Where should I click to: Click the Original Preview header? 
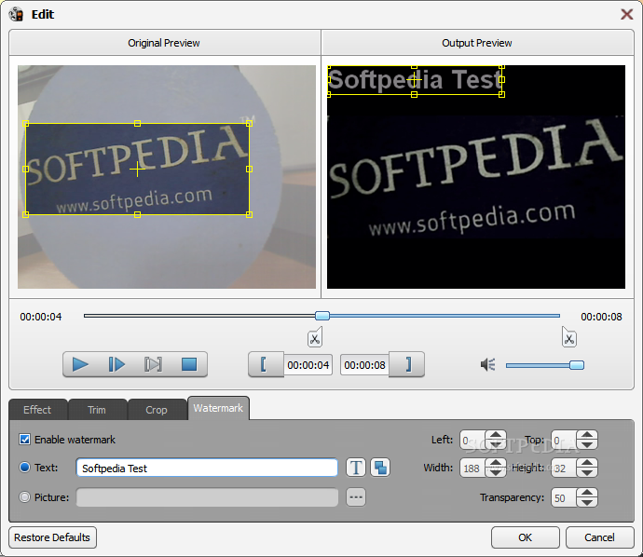164,43
